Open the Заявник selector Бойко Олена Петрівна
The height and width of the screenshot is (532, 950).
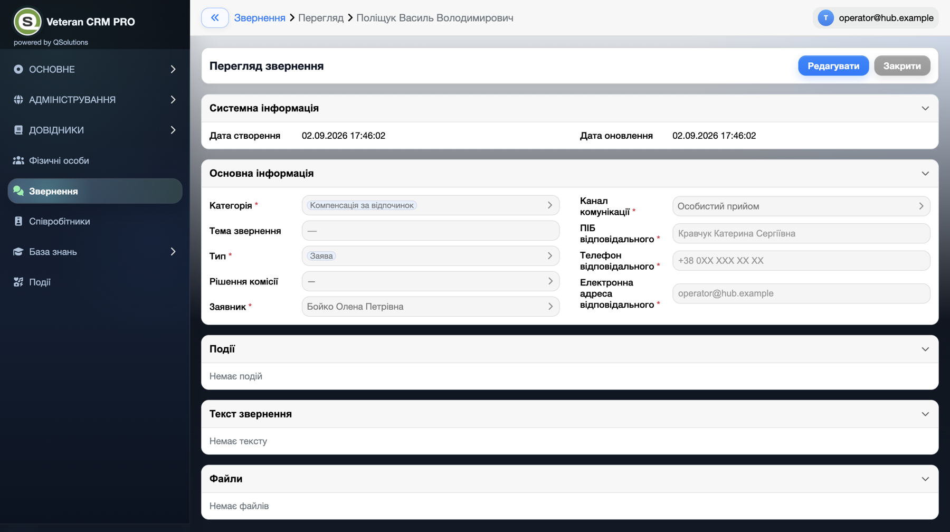[x=431, y=307]
